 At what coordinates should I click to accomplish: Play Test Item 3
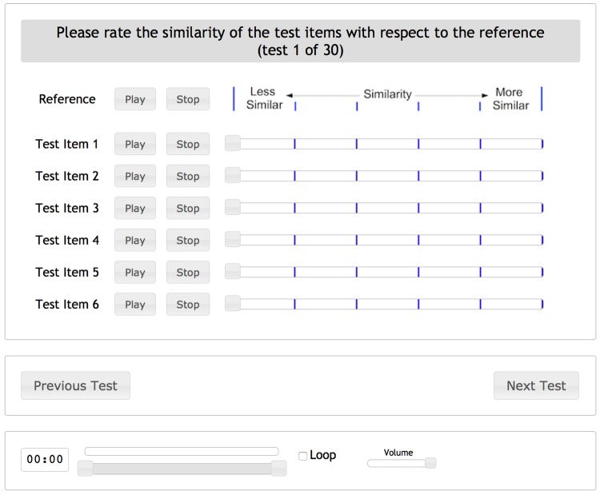coord(135,208)
